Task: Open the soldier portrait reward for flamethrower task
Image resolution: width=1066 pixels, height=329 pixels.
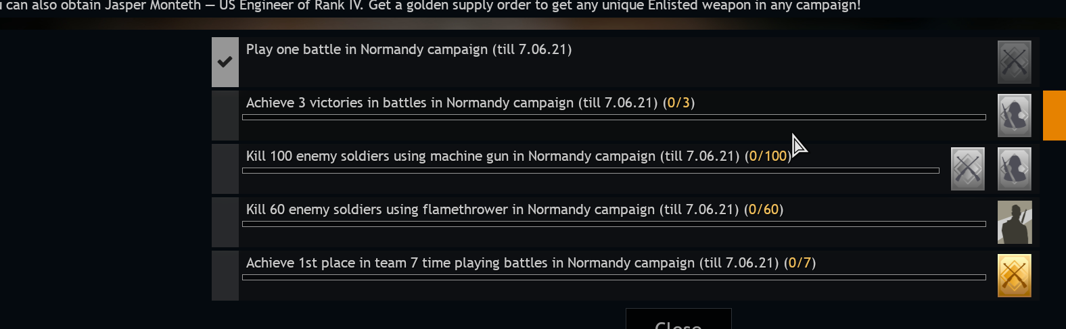Action: coord(1014,222)
